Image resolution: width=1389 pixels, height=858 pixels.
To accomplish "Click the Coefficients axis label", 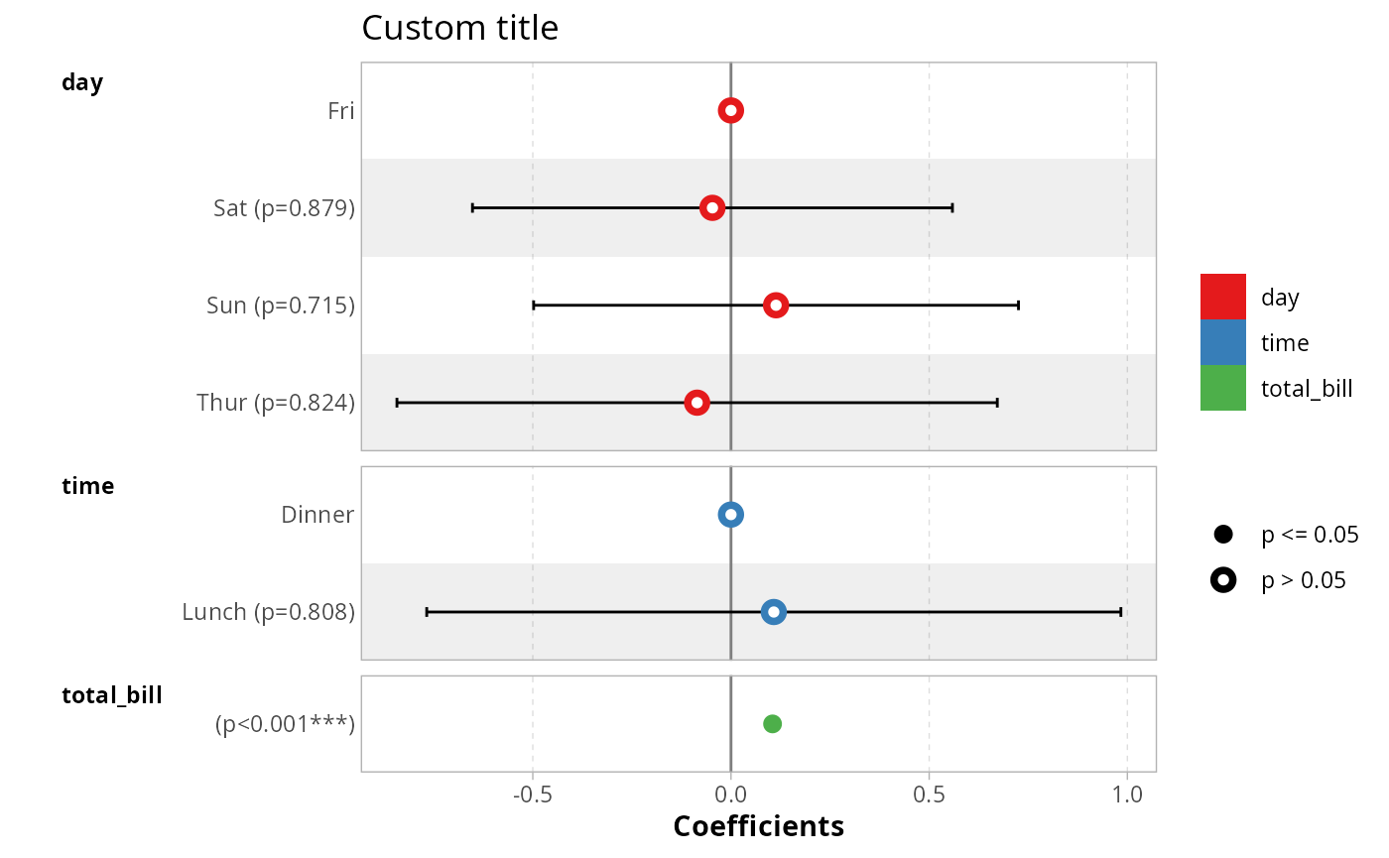I will point(758,826).
